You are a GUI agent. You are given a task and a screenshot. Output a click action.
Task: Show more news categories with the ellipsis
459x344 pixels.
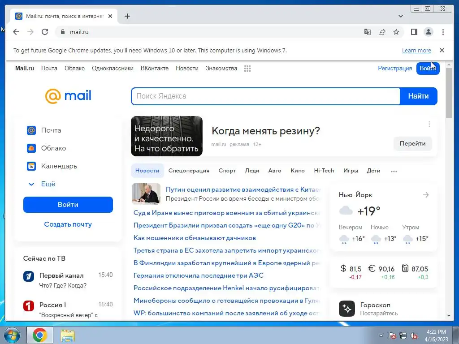394,172
